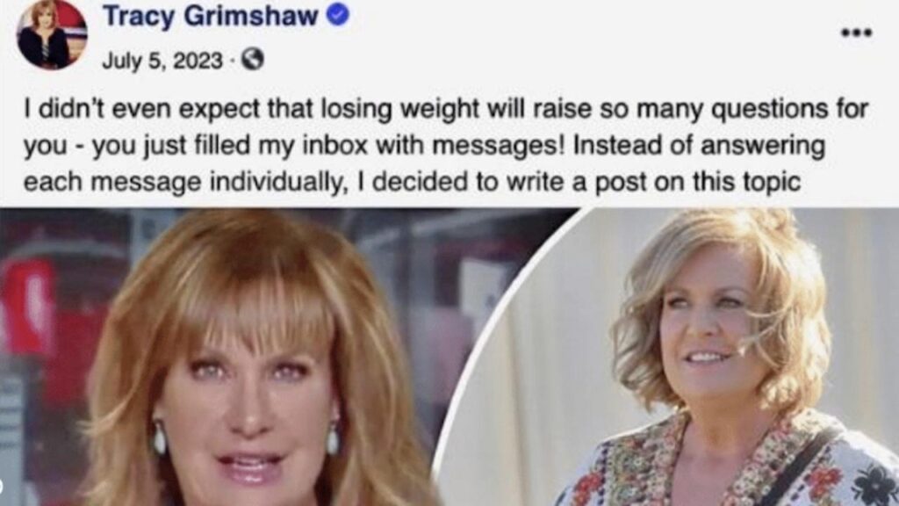Open the three-dot post options menu
The width and height of the screenshot is (899, 506).
[857, 33]
